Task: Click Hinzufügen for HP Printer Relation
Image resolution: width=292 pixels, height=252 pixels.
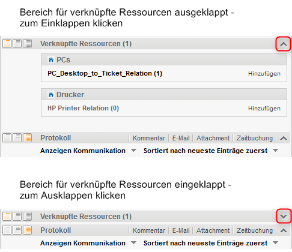Action: tap(264, 109)
